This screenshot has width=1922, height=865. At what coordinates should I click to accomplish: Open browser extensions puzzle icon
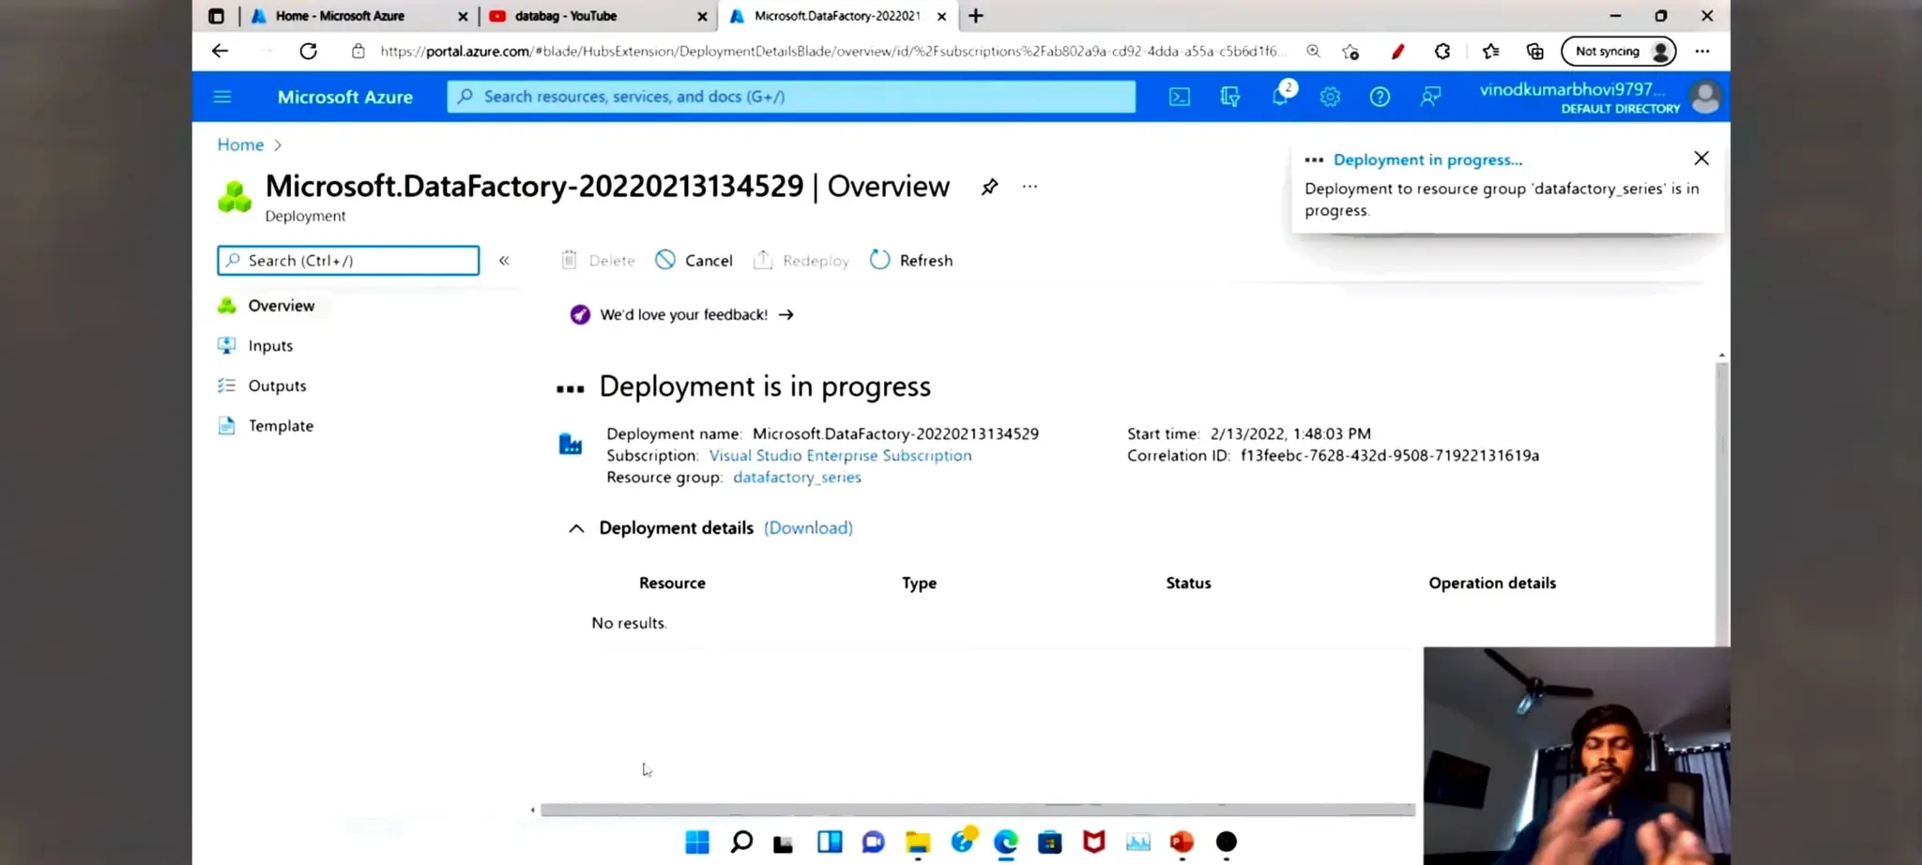coord(1442,52)
